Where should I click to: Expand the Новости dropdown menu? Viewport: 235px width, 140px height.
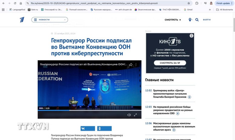coord(50,20)
